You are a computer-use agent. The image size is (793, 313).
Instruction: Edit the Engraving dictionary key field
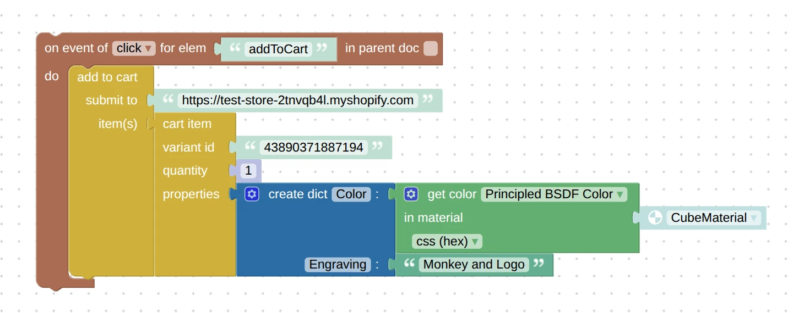tap(338, 265)
